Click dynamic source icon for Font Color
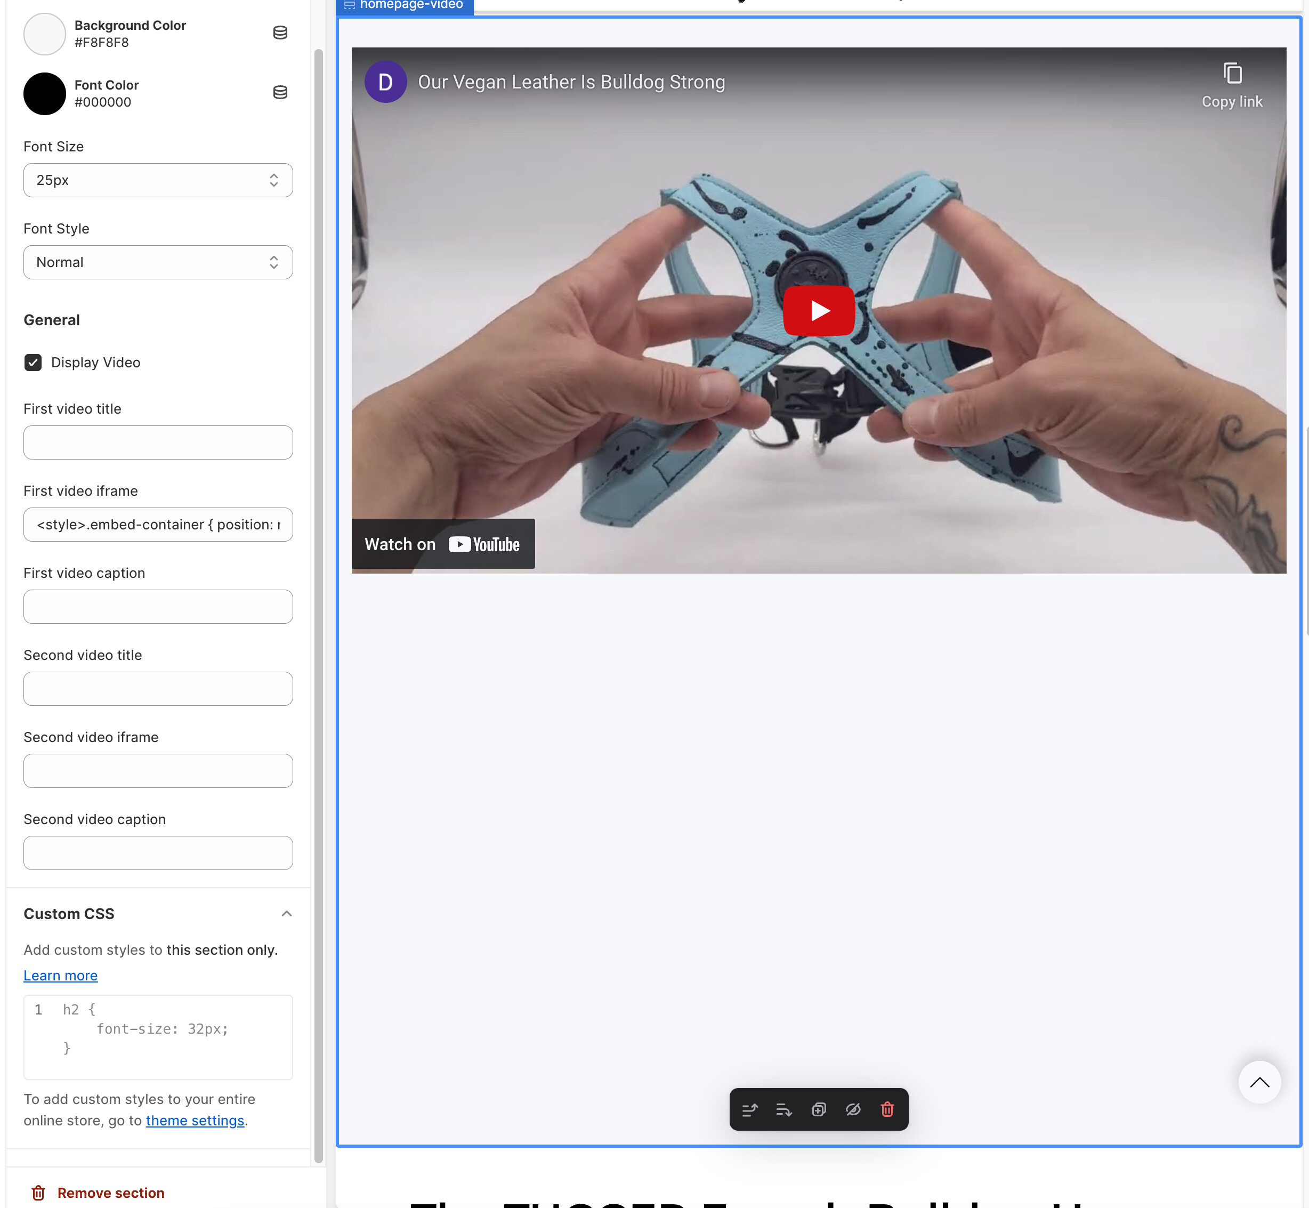This screenshot has width=1309, height=1208. click(x=280, y=93)
